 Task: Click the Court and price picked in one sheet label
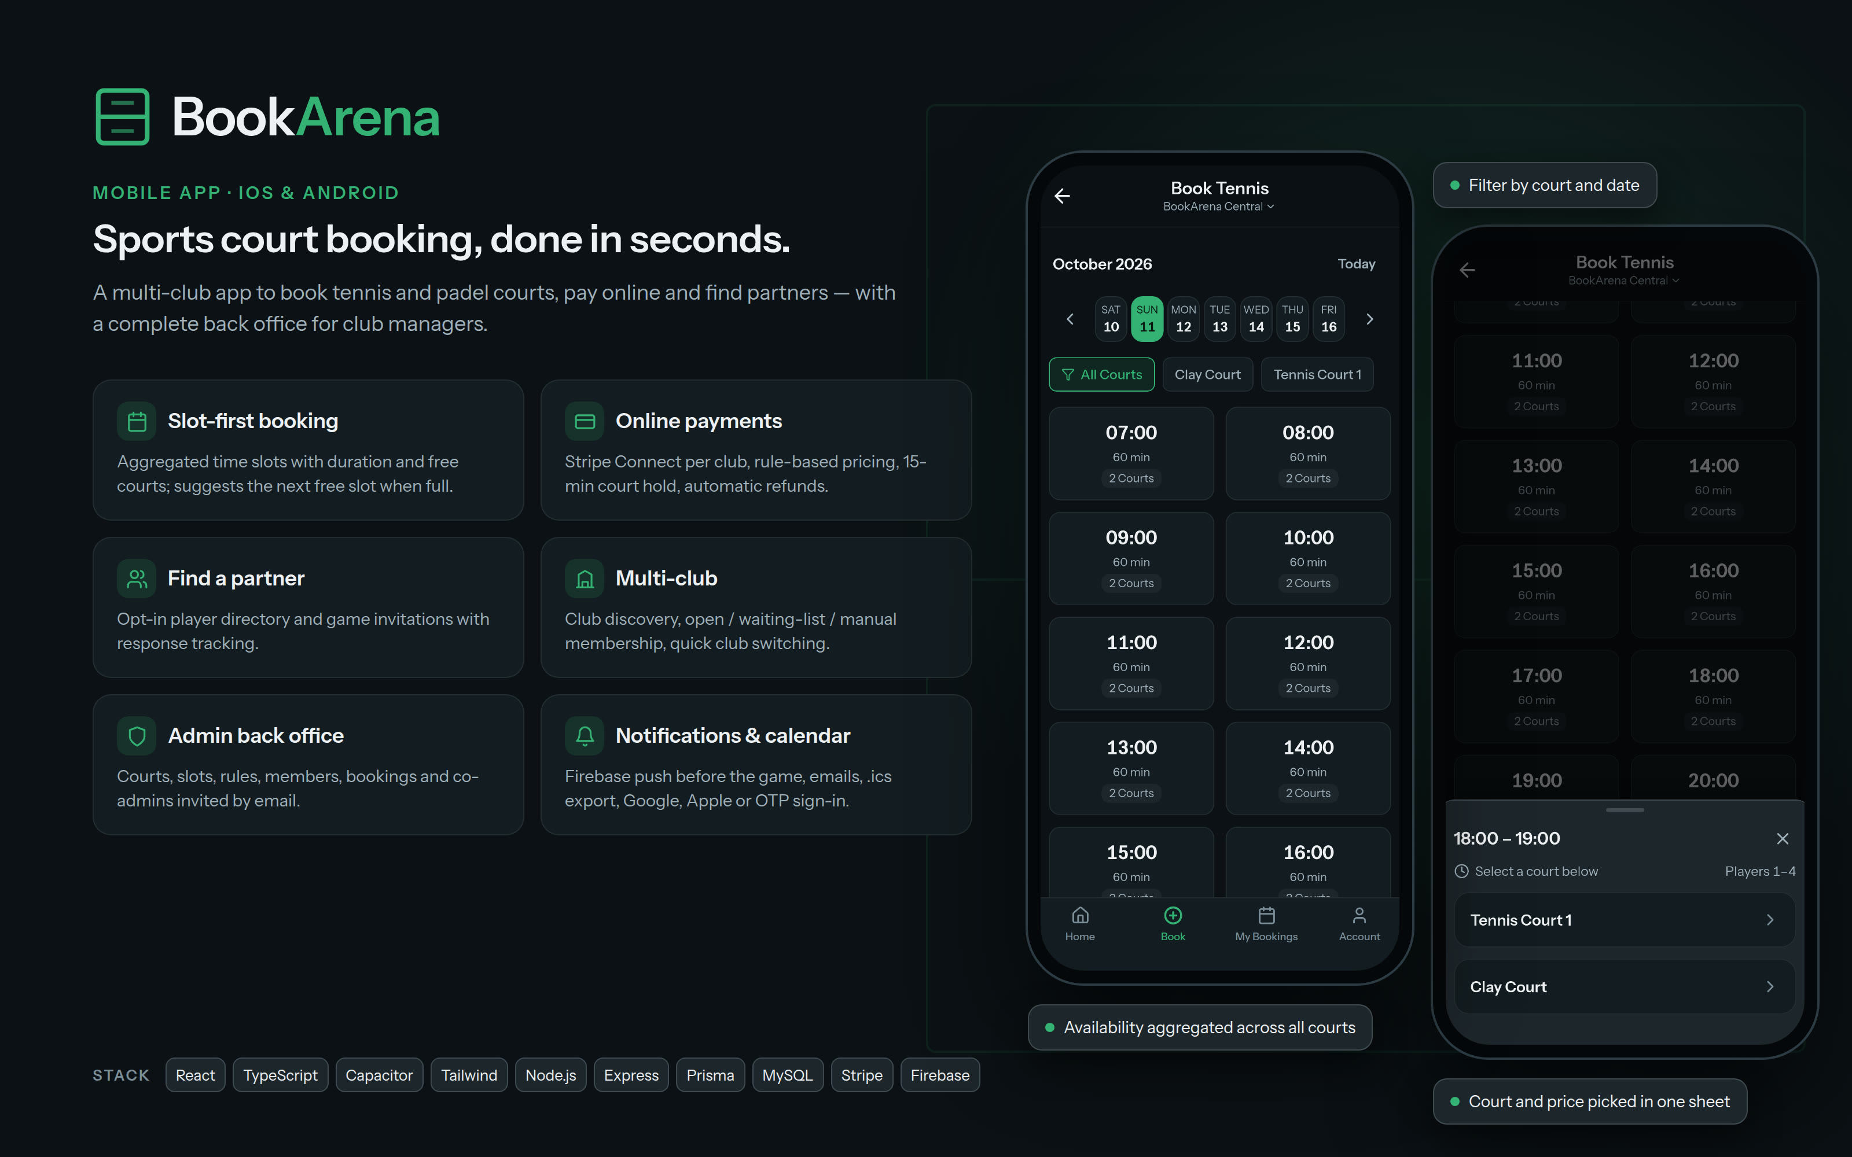[1589, 1102]
